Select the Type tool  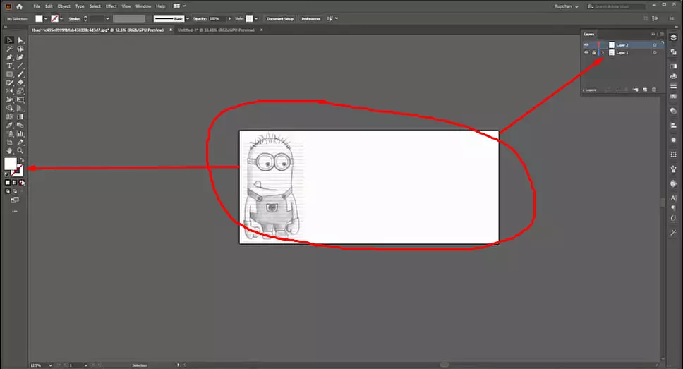[x=9, y=66]
